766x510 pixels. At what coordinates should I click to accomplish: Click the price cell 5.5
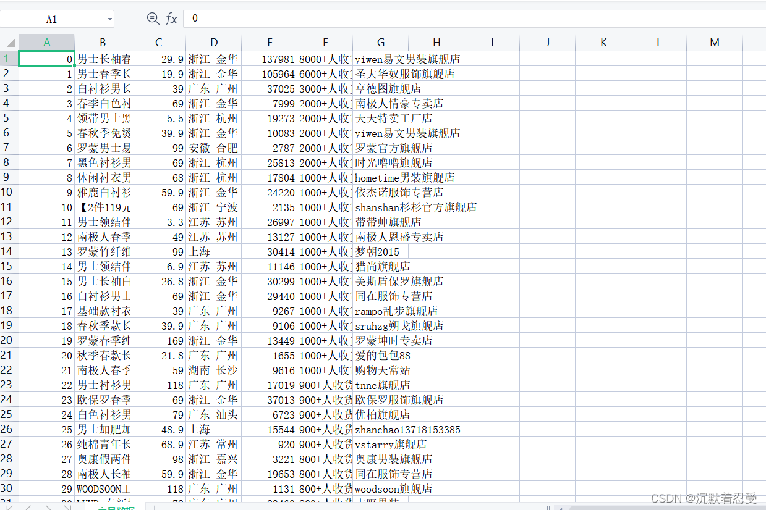pyautogui.click(x=158, y=118)
